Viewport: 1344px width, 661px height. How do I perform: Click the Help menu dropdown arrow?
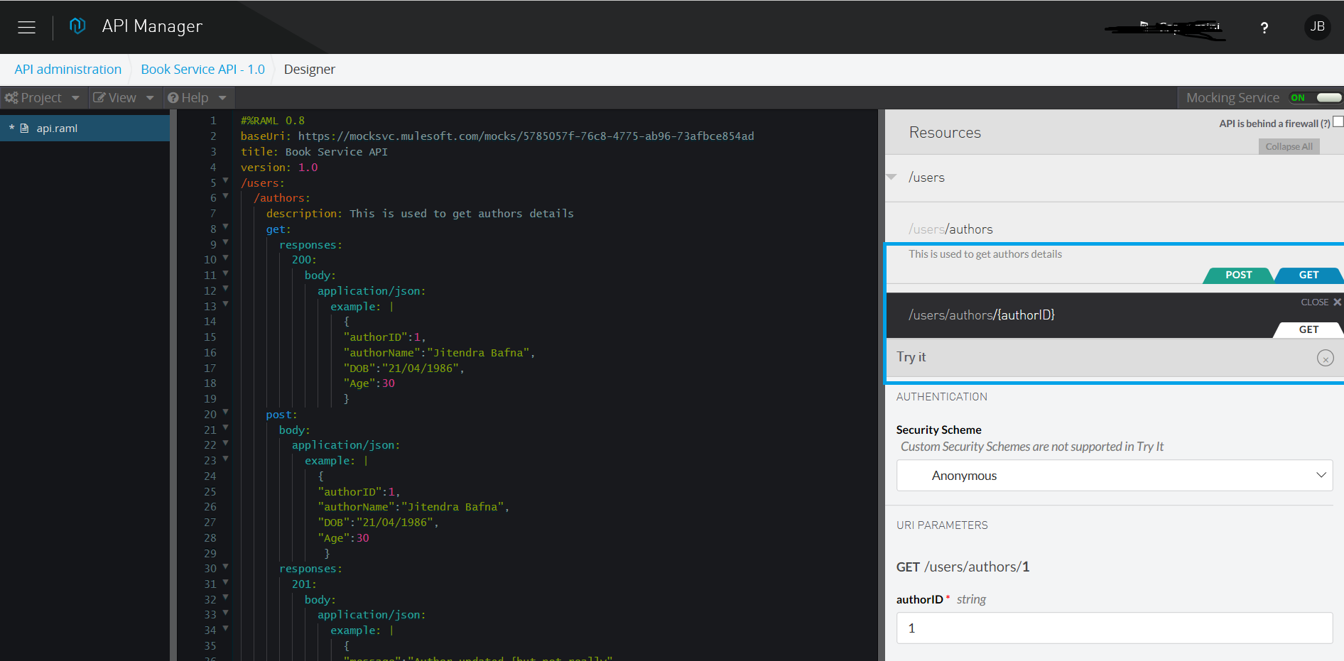pyautogui.click(x=222, y=98)
